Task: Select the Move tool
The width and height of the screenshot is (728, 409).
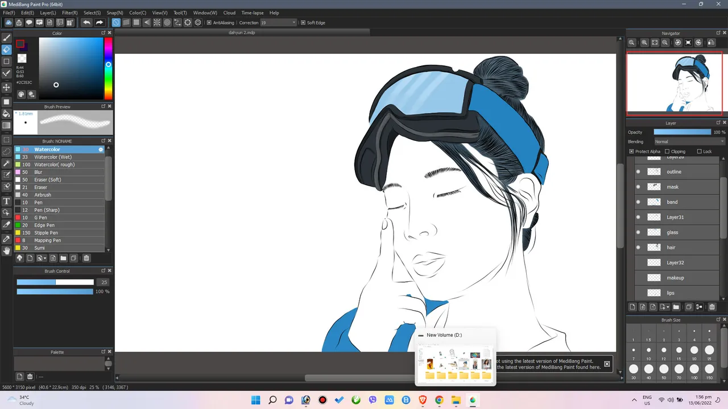Action: click(6, 87)
